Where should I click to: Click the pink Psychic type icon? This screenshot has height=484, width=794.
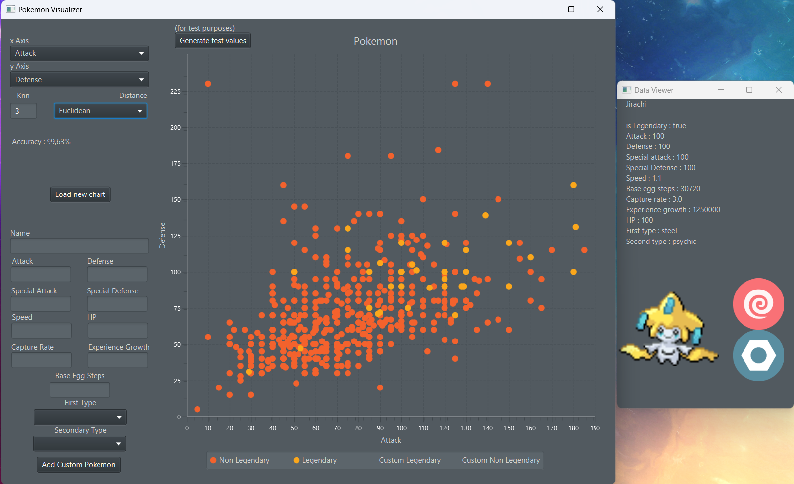(x=758, y=304)
